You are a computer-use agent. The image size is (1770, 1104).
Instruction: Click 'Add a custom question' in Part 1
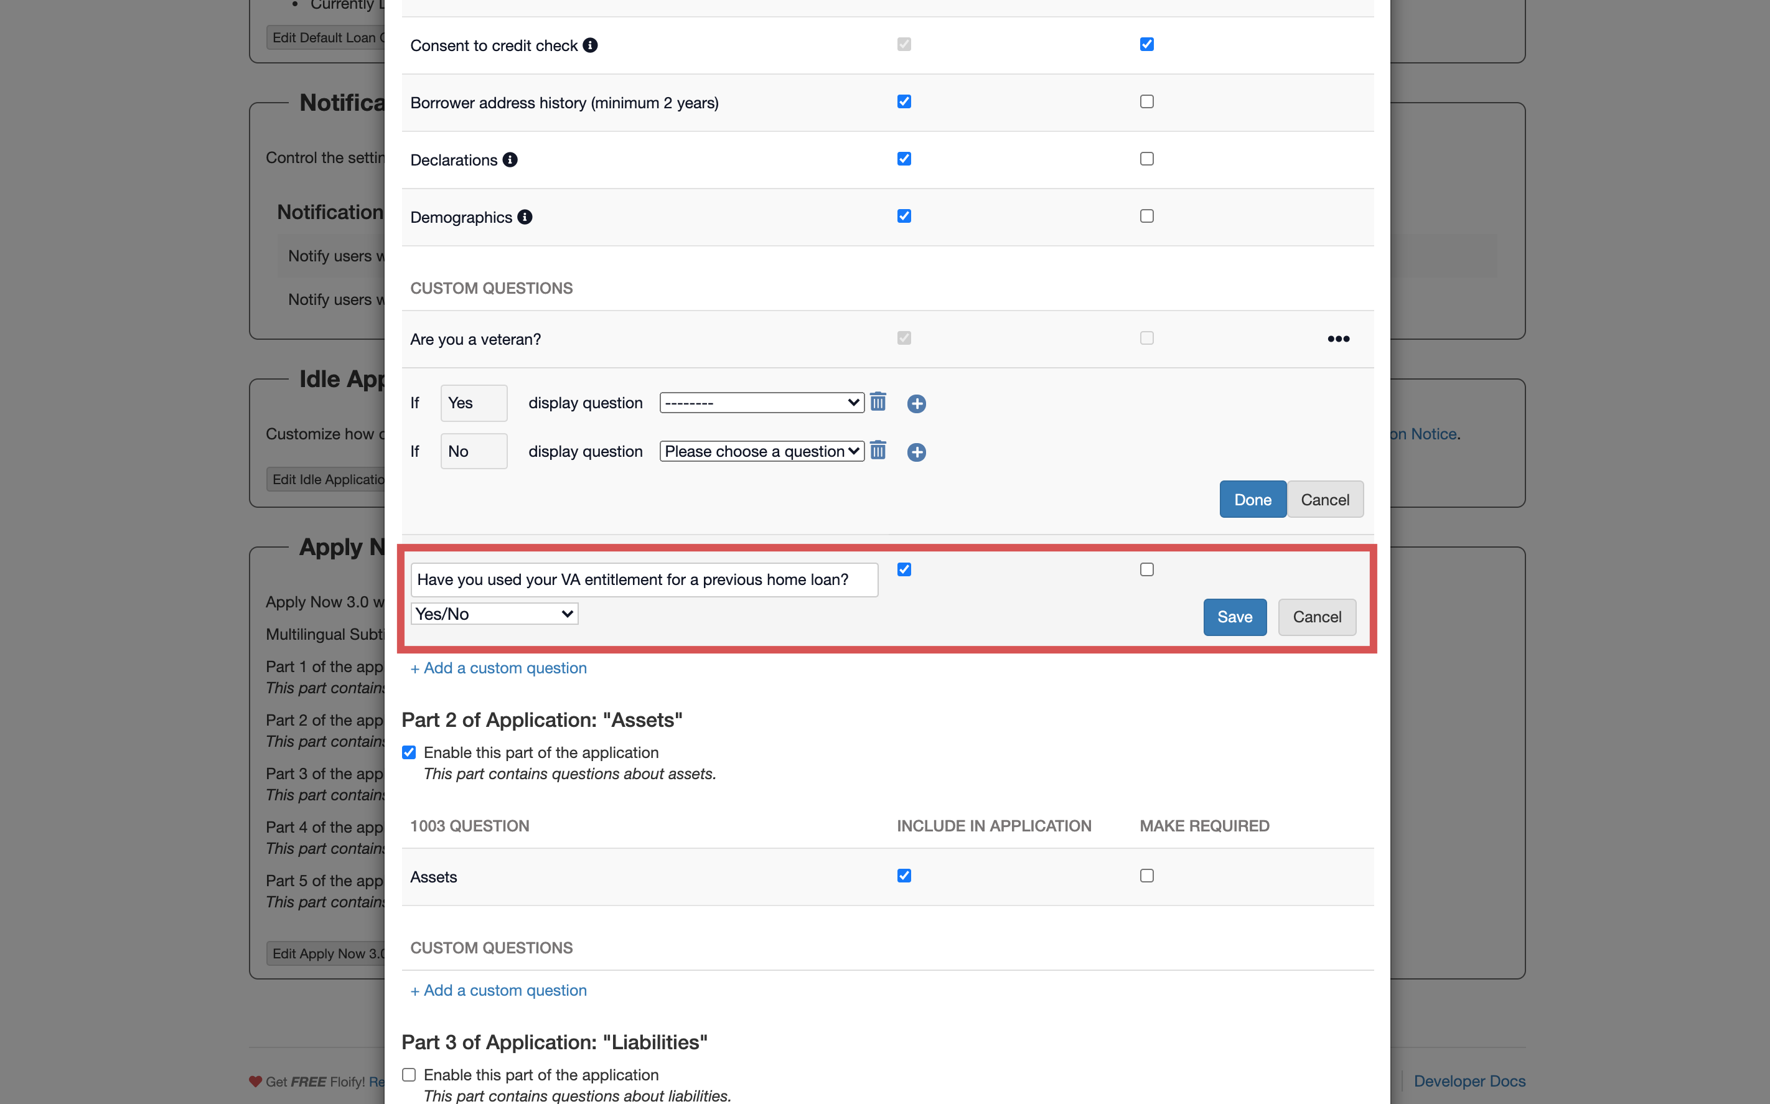tap(499, 668)
